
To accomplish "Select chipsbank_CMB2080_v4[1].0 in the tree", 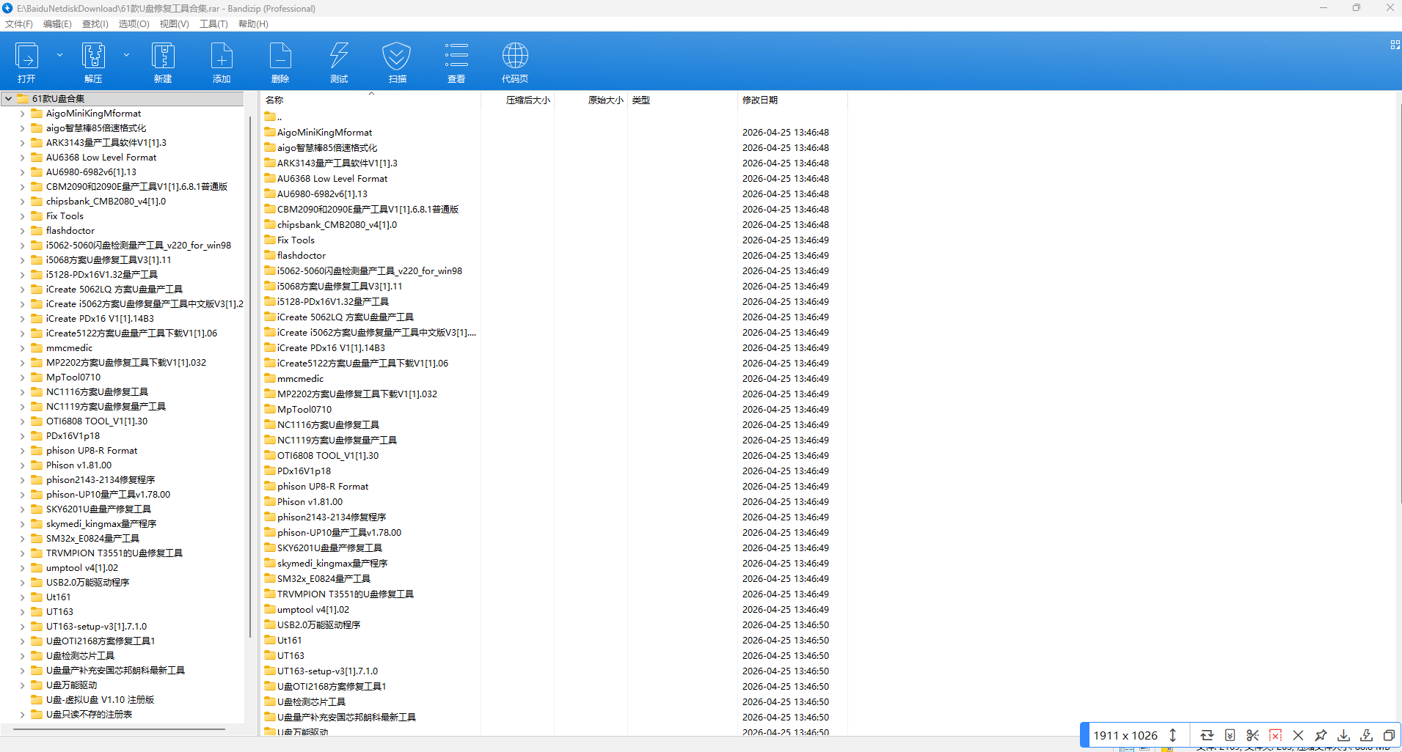I will click(106, 202).
